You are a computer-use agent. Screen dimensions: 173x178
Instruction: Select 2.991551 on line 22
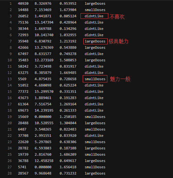coord(43,136)
